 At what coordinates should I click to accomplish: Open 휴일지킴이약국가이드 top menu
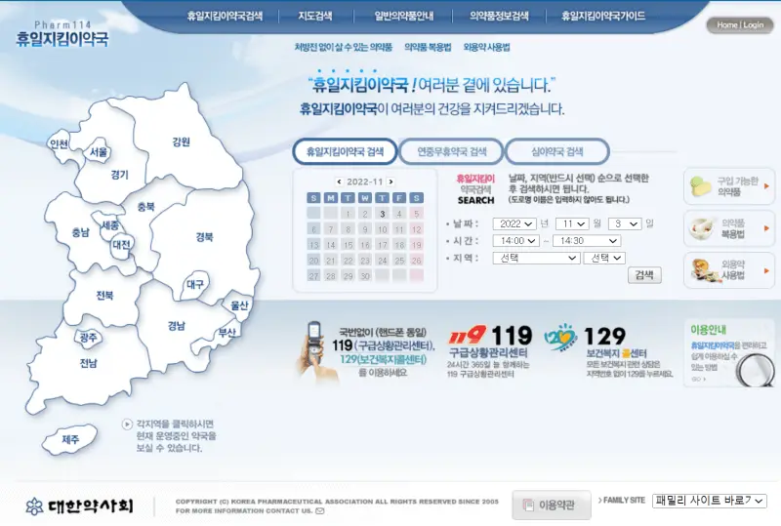point(603,16)
